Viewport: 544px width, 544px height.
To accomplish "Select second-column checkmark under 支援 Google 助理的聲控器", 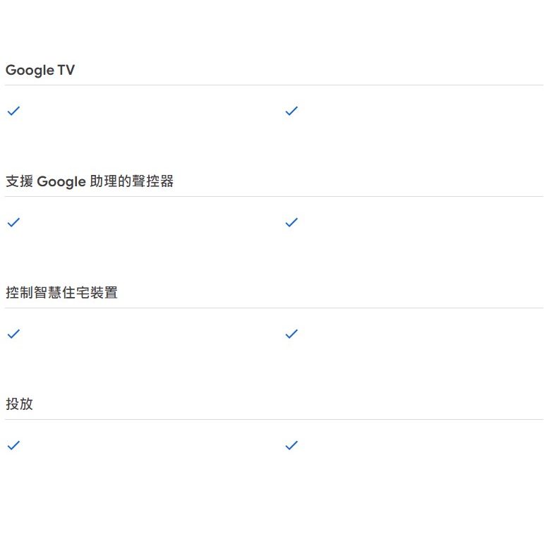I will tap(291, 222).
